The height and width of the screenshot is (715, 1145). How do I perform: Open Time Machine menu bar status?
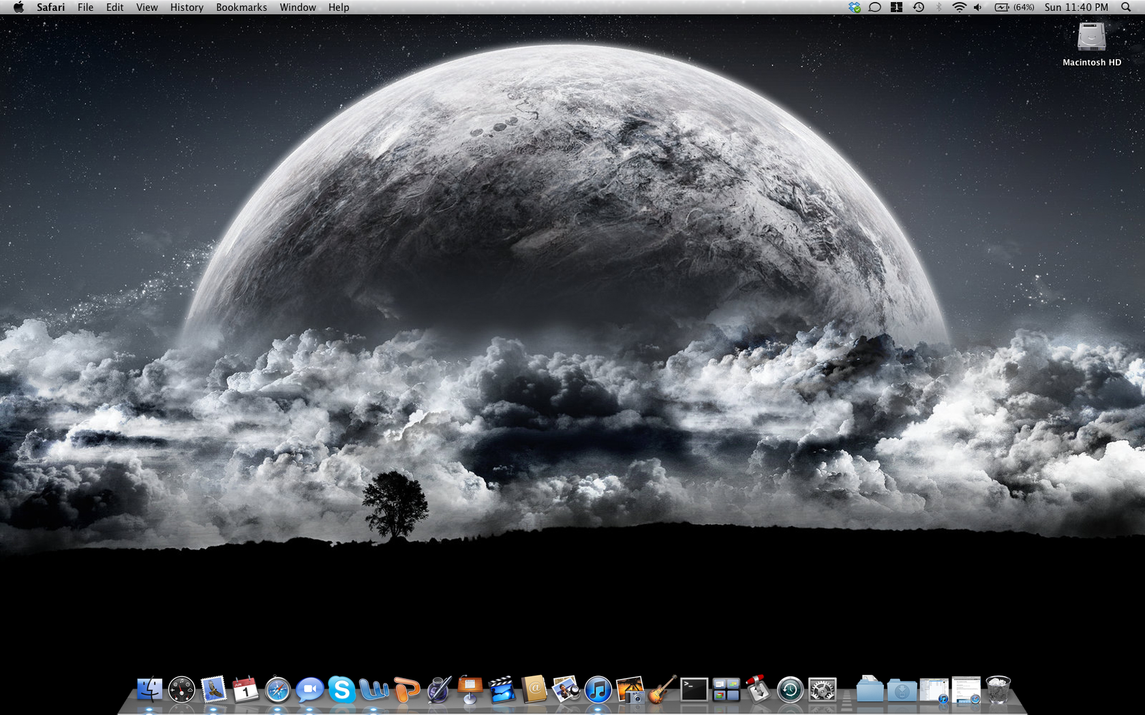pyautogui.click(x=919, y=7)
